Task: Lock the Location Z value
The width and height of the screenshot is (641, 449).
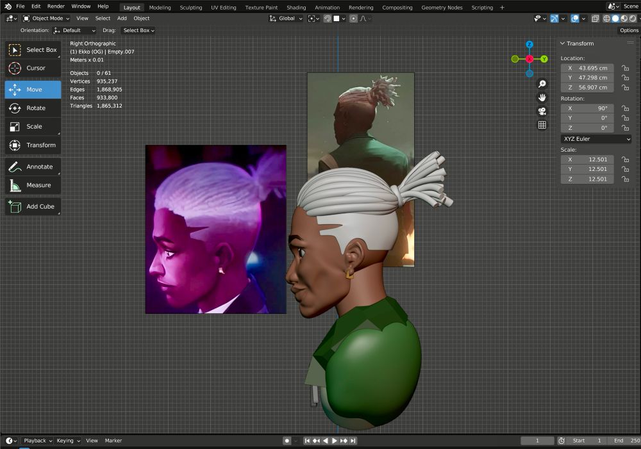Action: [626, 88]
